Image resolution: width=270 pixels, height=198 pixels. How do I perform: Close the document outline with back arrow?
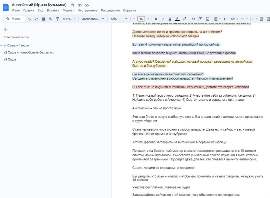(x=6, y=29)
